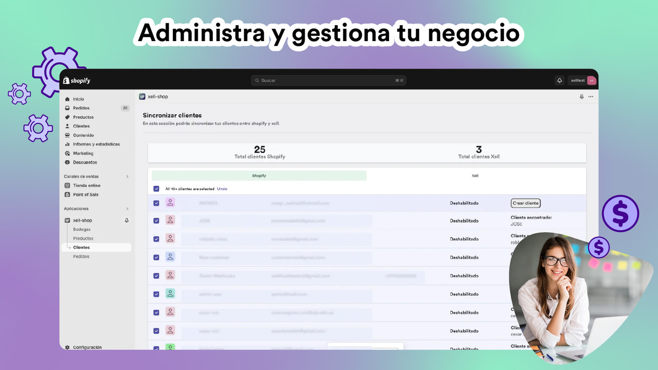Screen dimensions: 658x370
Task: Click the Marketing target icon
Action: (67, 153)
